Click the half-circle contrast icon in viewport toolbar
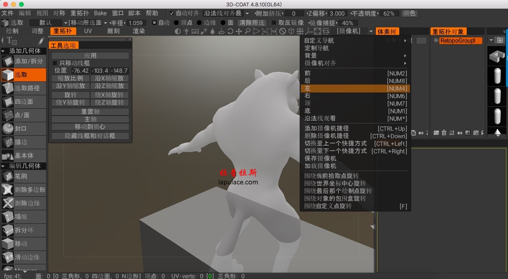Image resolution: width=508 pixels, height=279 pixels. coord(178,31)
